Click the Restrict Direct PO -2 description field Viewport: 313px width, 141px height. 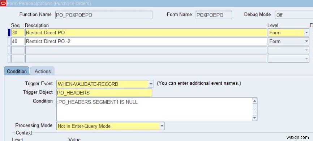click(146, 41)
